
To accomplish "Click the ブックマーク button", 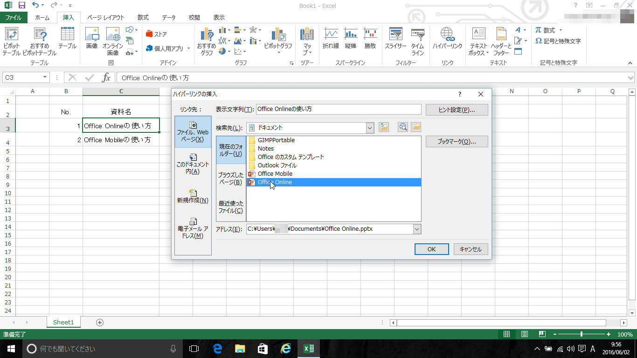I will coord(457,142).
